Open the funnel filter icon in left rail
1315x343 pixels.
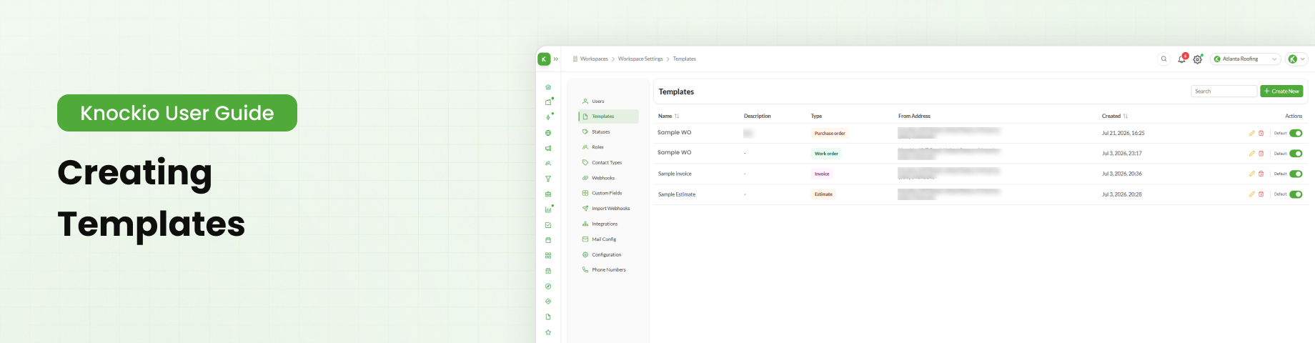pos(548,179)
